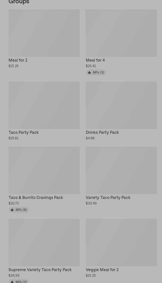
Task: Open the Meal for 4 item image
Action: (x=121, y=33)
